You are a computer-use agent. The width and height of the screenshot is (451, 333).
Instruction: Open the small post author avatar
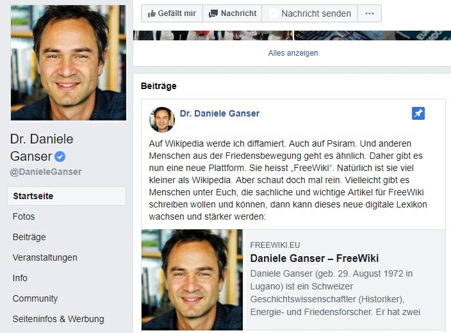(162, 120)
